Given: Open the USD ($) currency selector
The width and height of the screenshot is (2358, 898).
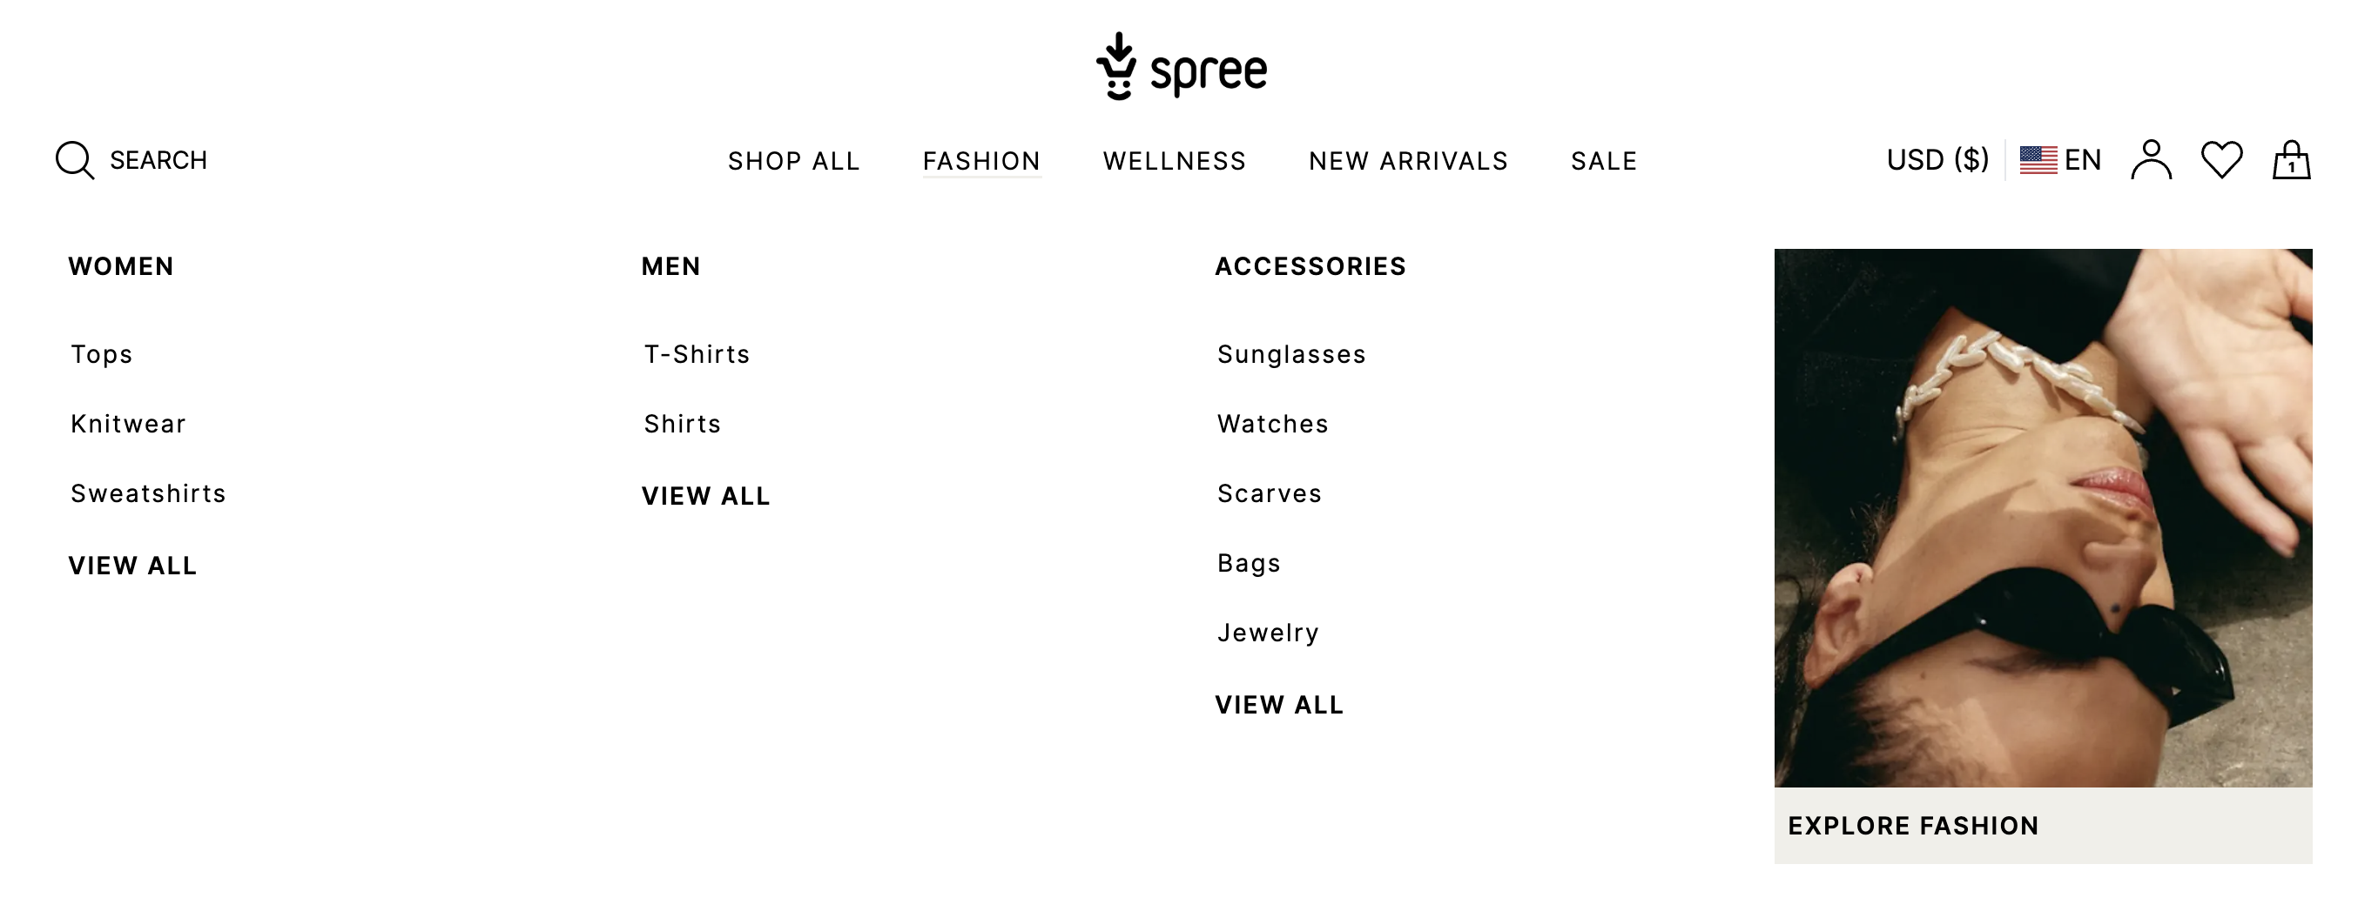Looking at the screenshot, I should (1937, 160).
